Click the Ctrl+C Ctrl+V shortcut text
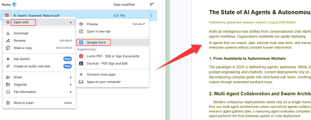 coord(64,48)
